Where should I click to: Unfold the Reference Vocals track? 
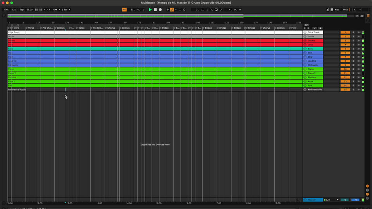pos(305,89)
